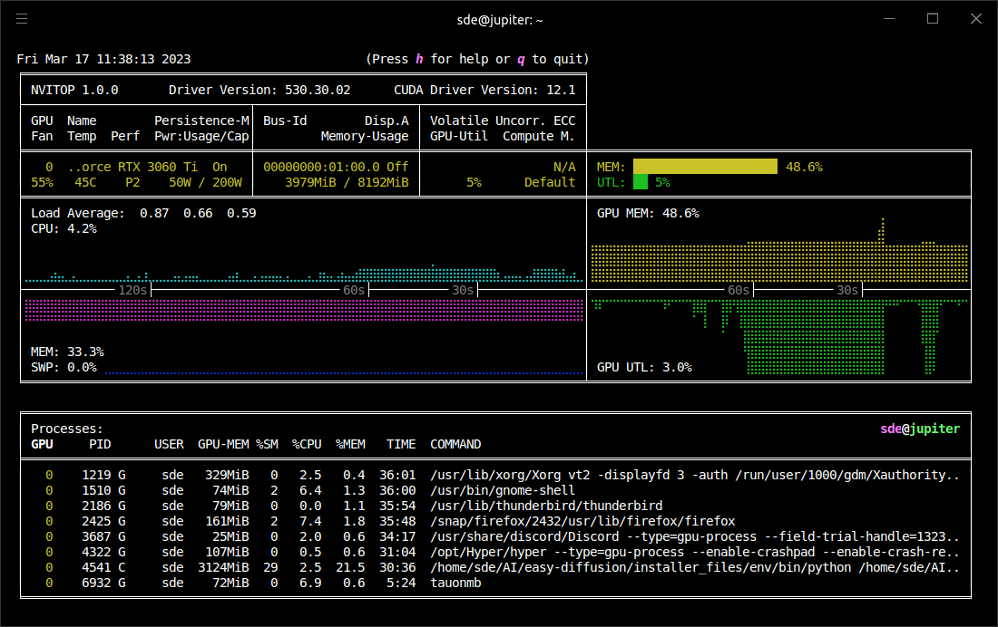998x627 pixels.
Task: Click the USER column header
Action: 169,445
